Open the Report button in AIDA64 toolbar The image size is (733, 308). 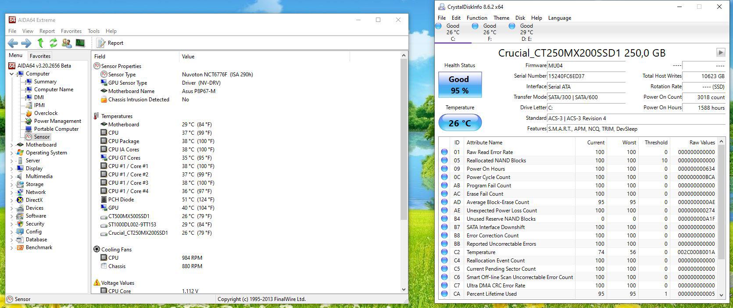coord(110,43)
